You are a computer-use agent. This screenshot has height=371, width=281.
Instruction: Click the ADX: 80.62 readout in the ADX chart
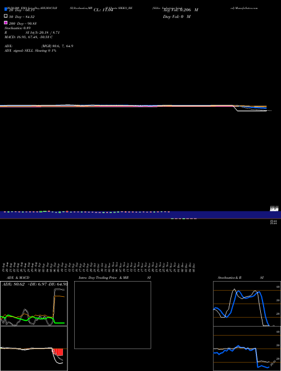13,284
